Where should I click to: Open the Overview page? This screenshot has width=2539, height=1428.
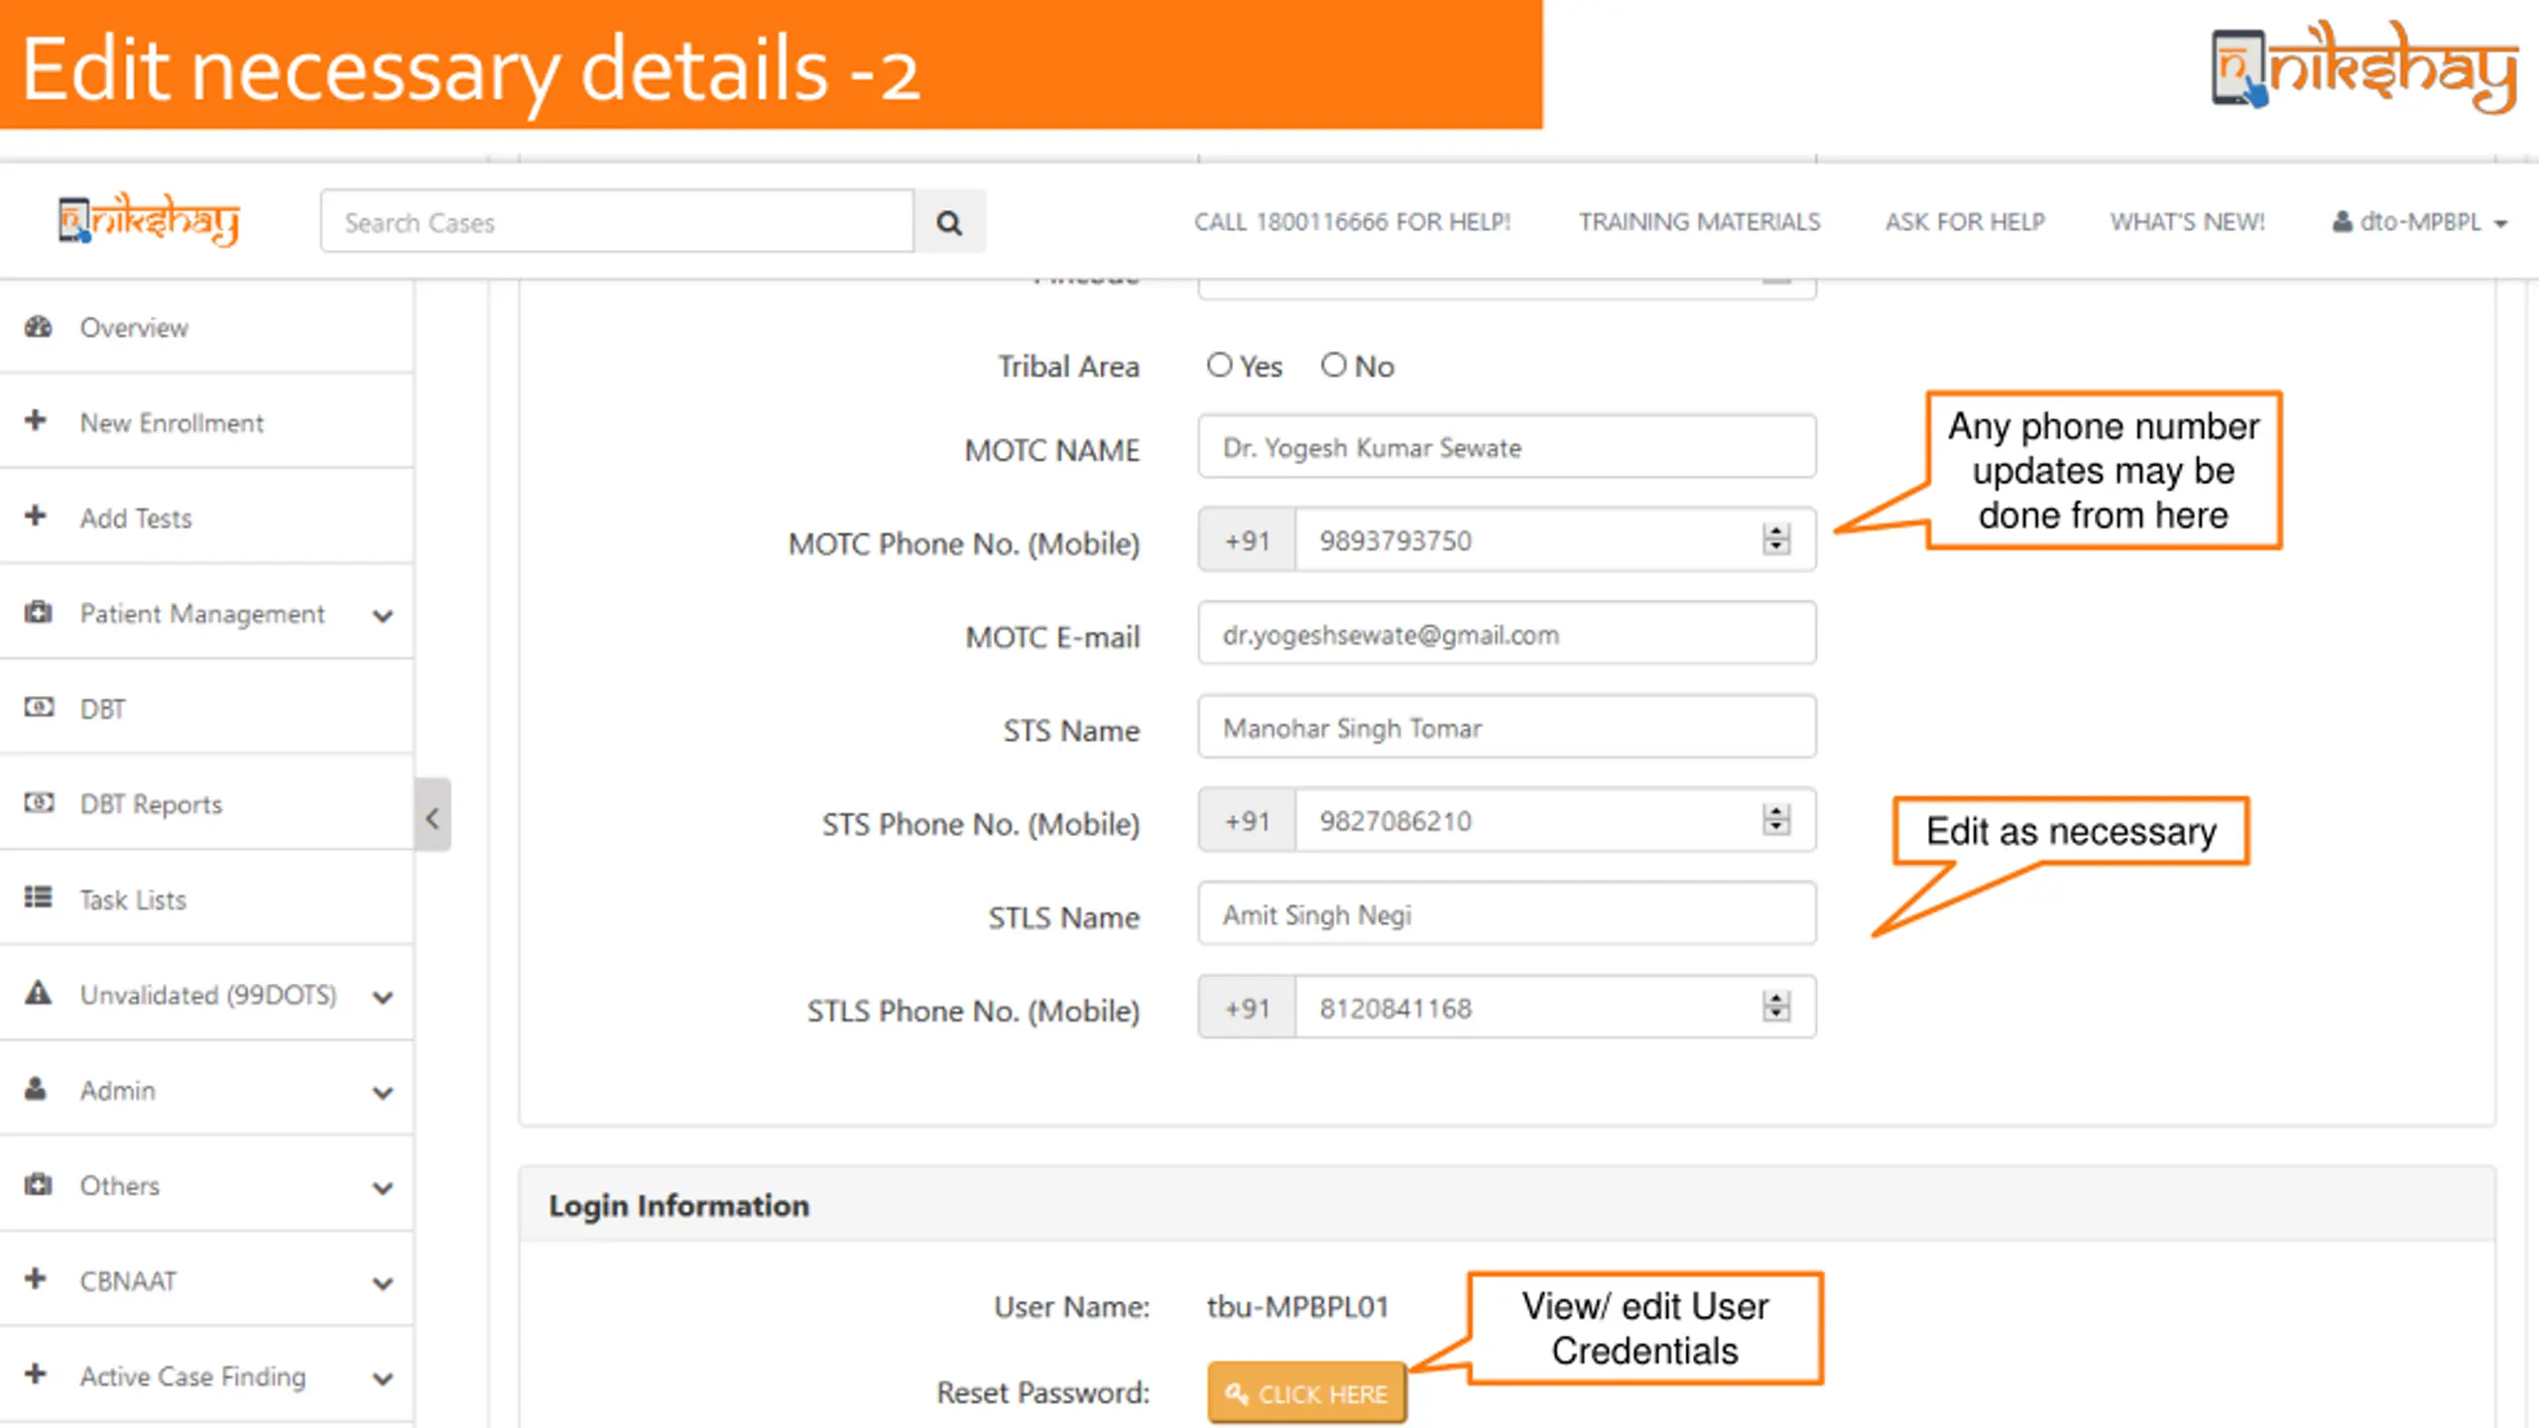tap(206, 327)
